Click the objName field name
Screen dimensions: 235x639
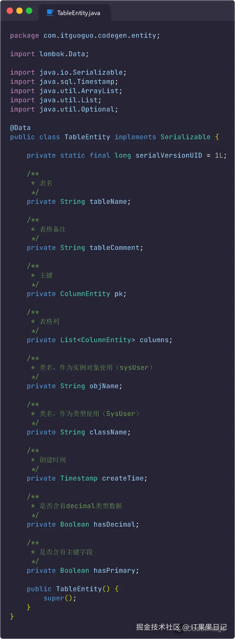coord(104,386)
